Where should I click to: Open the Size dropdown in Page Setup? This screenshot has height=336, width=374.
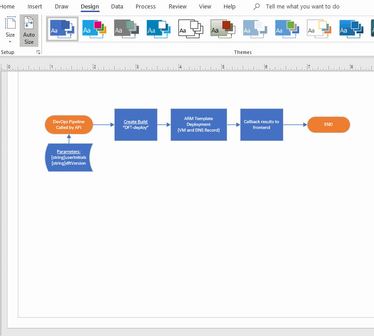coord(10,31)
